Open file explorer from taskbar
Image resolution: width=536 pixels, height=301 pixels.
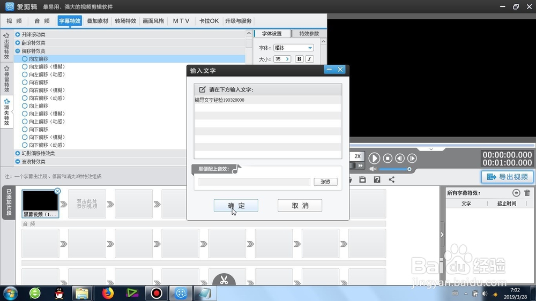point(82,293)
